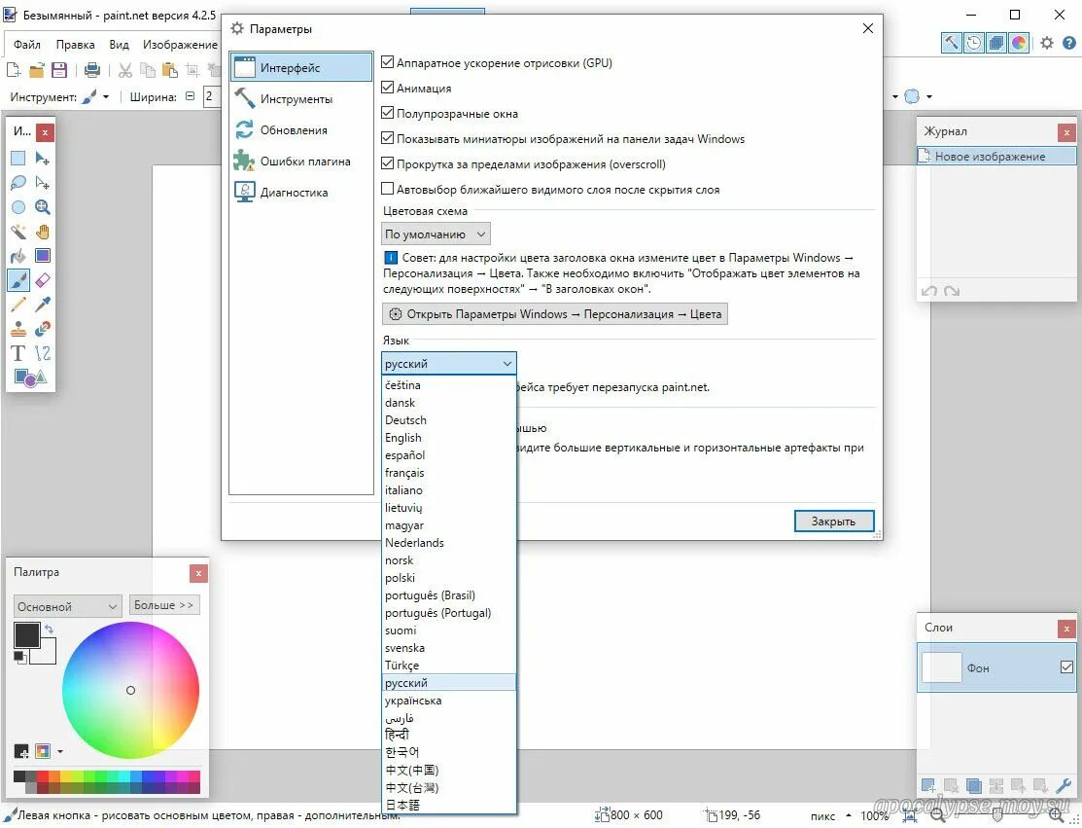Select the Text tool

(x=17, y=353)
